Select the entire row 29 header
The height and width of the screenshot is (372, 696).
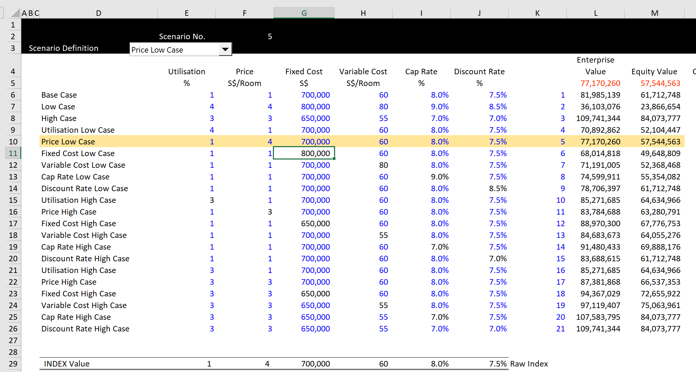click(12, 363)
